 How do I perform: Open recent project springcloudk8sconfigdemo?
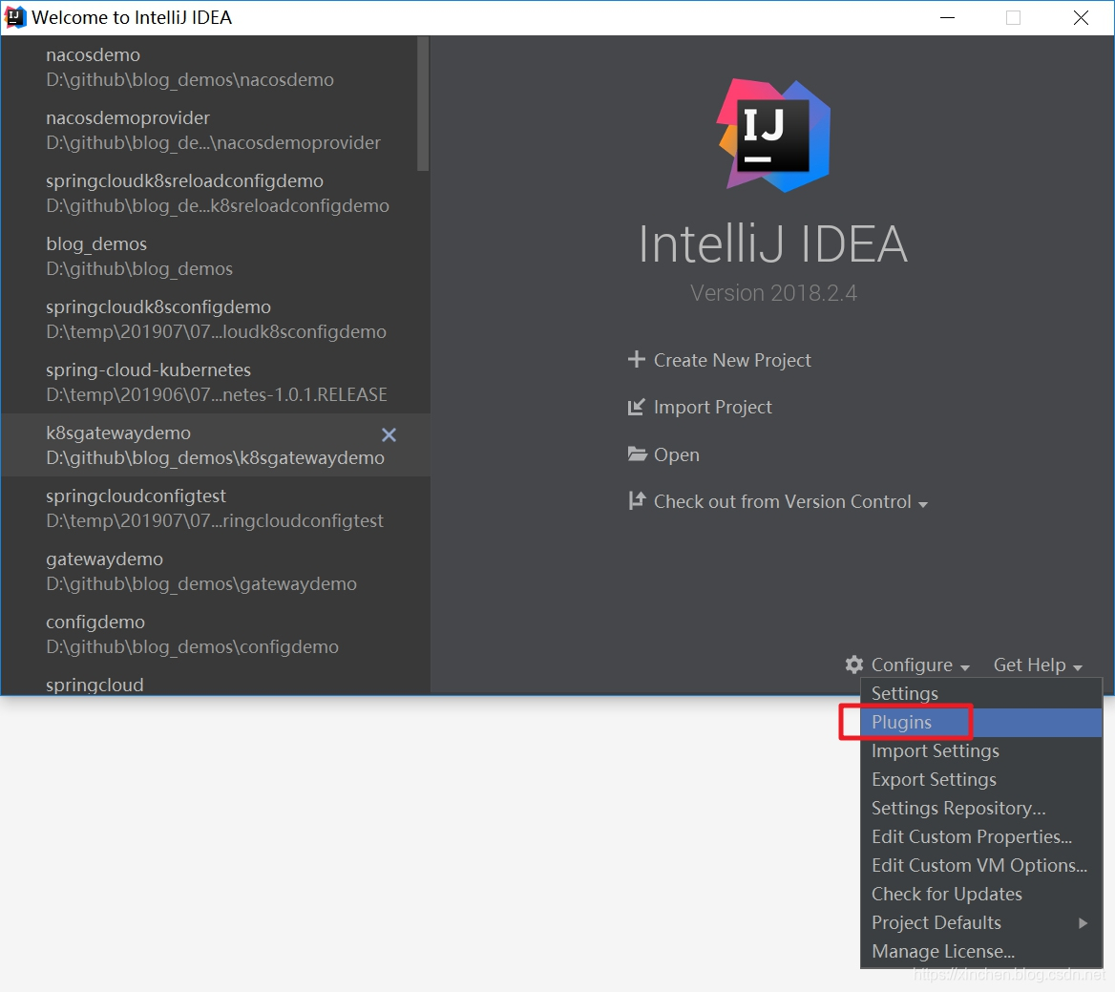pos(216,319)
